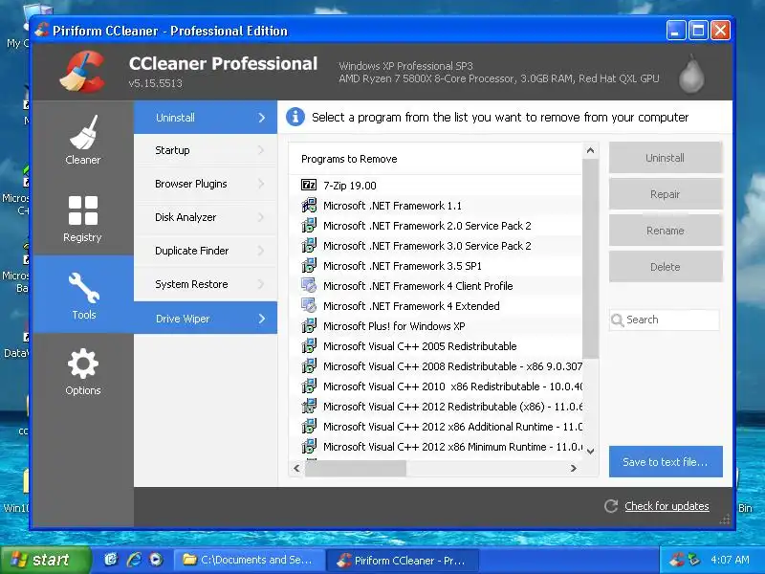
Task: Open the Registry section grid icon
Action: click(83, 210)
